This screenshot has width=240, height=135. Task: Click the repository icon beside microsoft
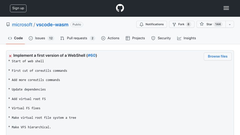[8, 24]
